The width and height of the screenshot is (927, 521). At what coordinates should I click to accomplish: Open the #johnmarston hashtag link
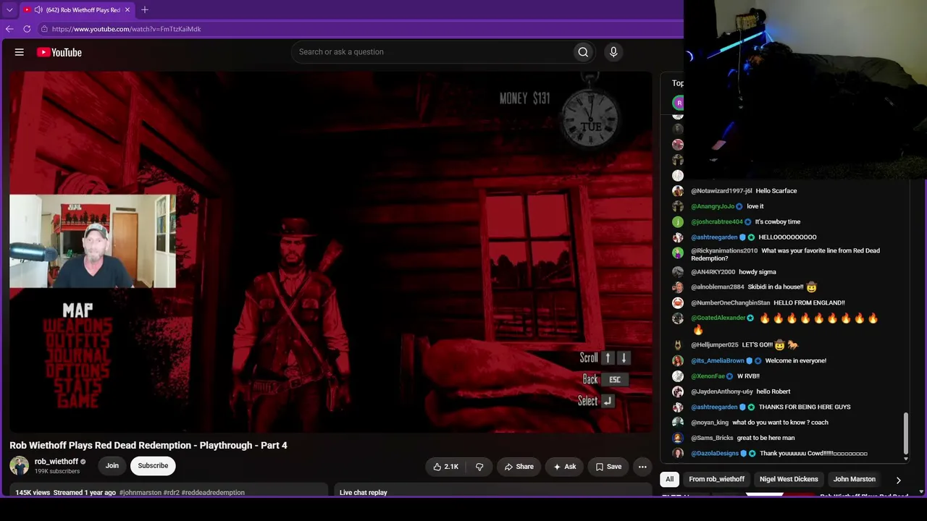(x=140, y=493)
